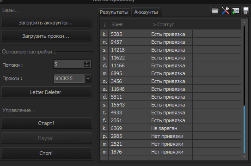Click Загрузить аккаунты button

tap(46, 23)
